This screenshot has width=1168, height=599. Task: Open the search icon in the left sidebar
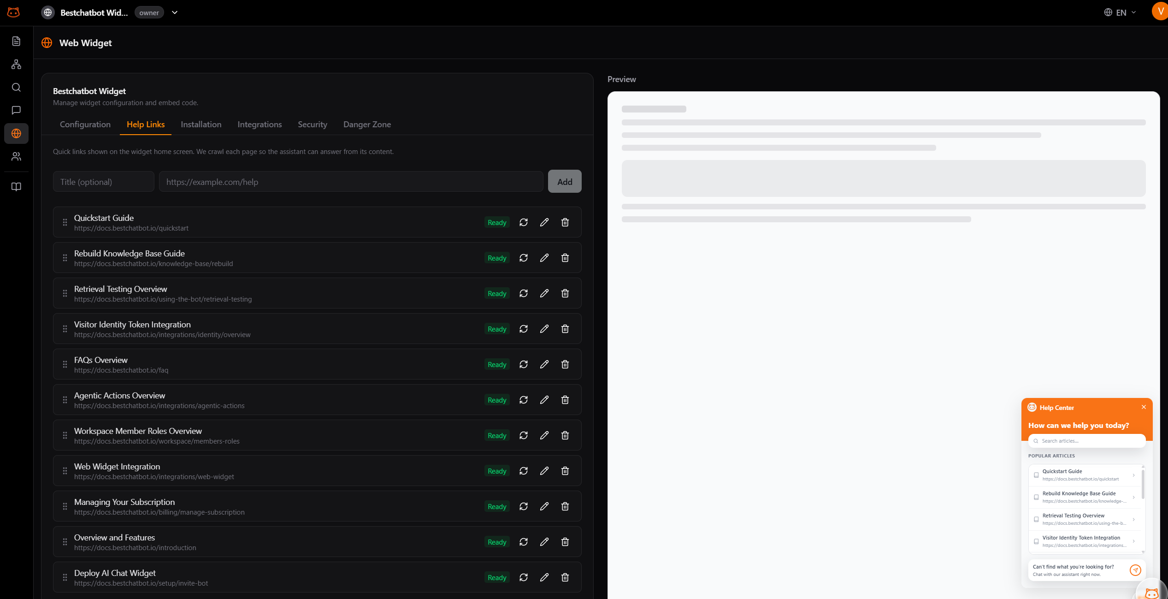(x=16, y=88)
